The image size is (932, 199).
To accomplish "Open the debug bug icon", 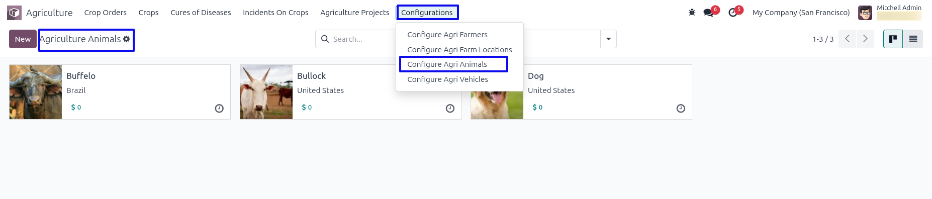I will pyautogui.click(x=692, y=13).
